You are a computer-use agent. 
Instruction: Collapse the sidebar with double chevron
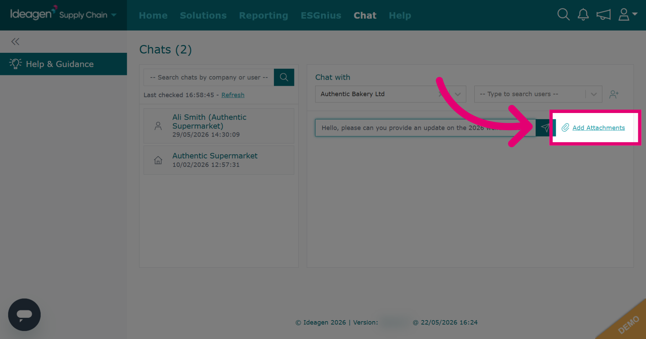click(15, 42)
